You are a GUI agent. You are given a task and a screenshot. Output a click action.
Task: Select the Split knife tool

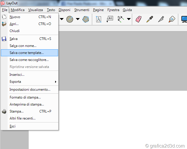161,19
